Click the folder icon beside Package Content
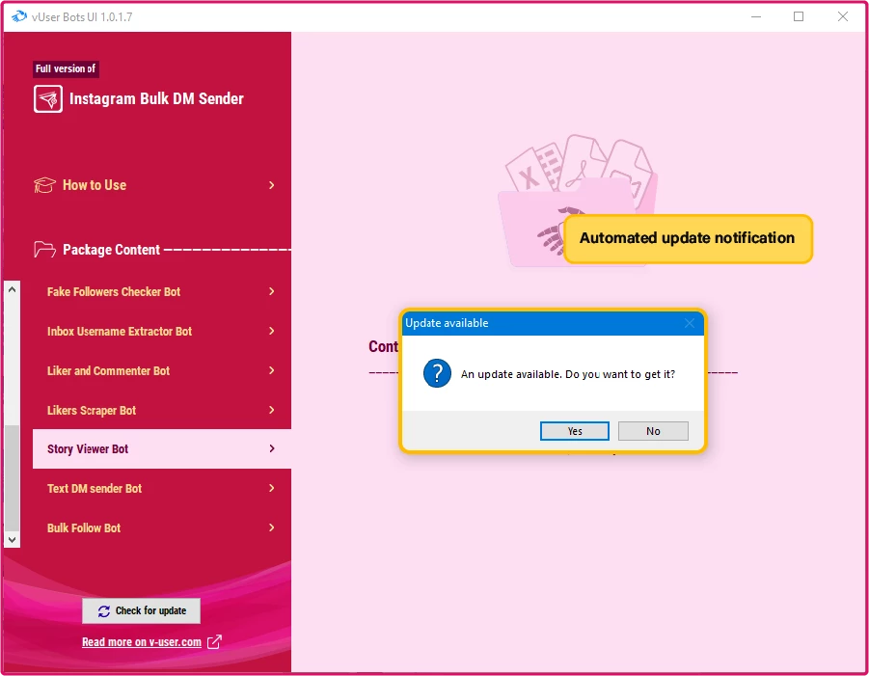The image size is (869, 676). pos(44,250)
